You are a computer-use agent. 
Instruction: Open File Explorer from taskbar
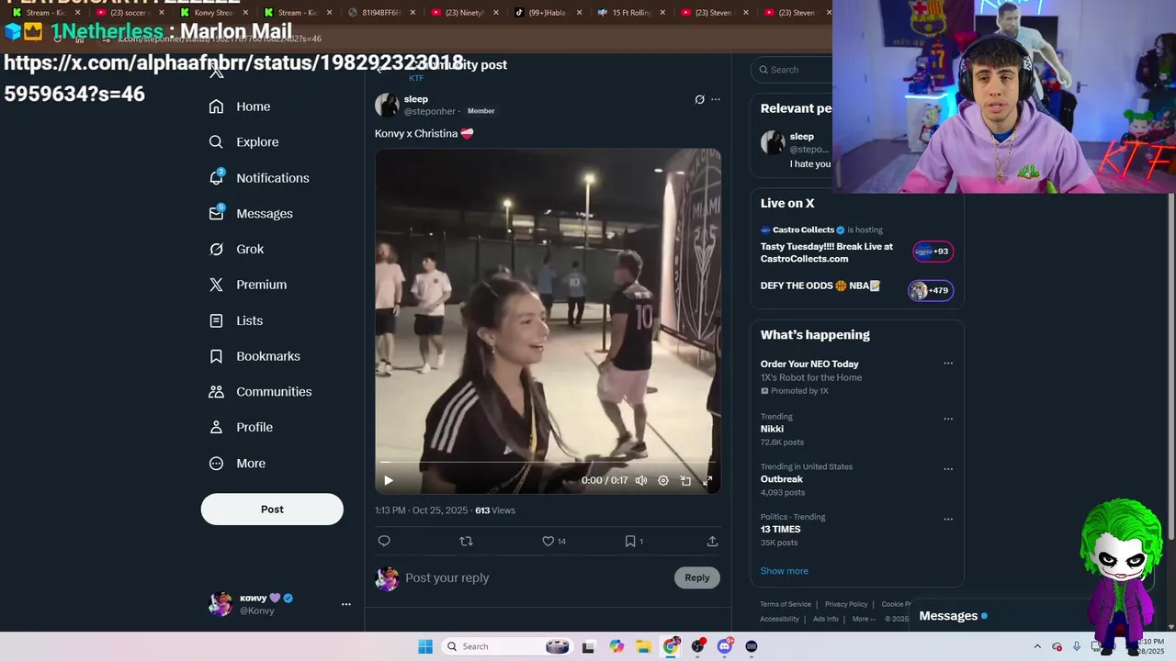pos(643,646)
